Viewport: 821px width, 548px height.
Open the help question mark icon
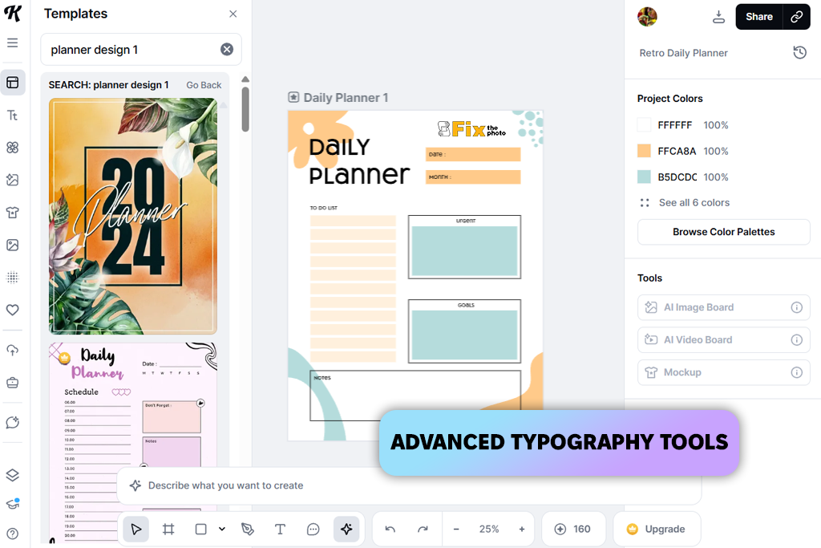(13, 534)
